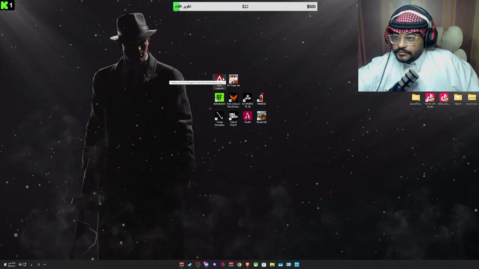479x269 pixels.
Task: Open the EA SPORTS FC 26 shortcut
Action: [x=247, y=101]
